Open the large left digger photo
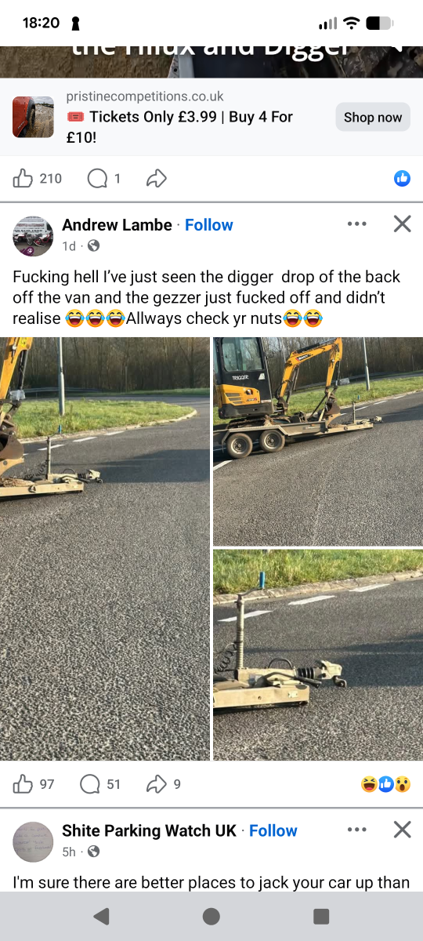Viewport: 423px width, 941px height. (105, 549)
